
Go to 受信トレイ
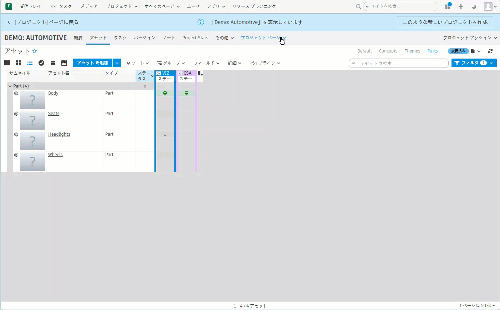pos(30,6)
